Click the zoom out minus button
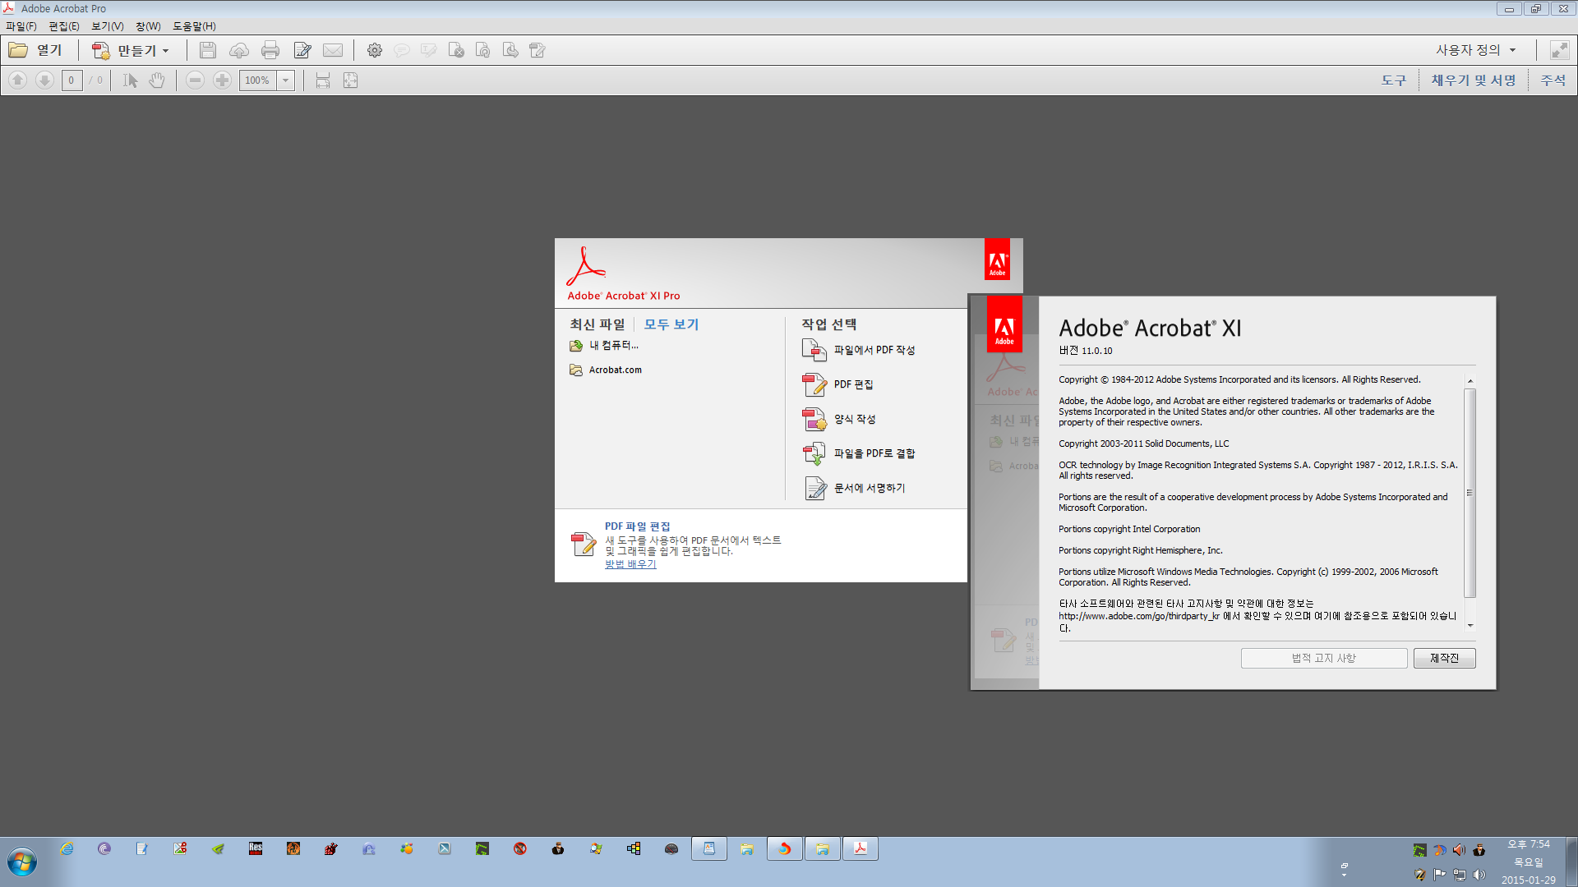This screenshot has height=887, width=1578. [195, 80]
